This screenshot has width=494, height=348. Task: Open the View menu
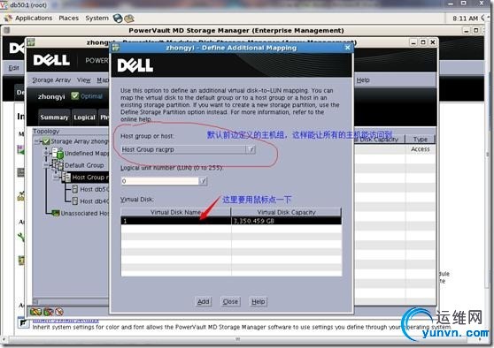[x=84, y=80]
